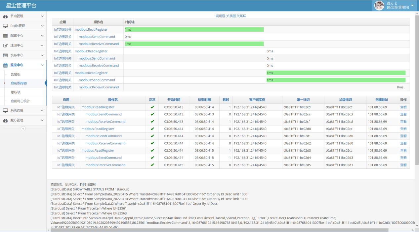Click the 唯一标识 column header
Image resolution: width=419 pixels, height=232 pixels.
point(303,100)
